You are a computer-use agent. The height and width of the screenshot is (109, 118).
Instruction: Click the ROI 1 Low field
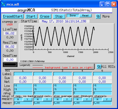point(23,86)
